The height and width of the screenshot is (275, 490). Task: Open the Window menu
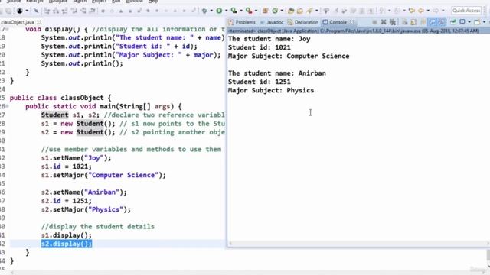(134, 2)
